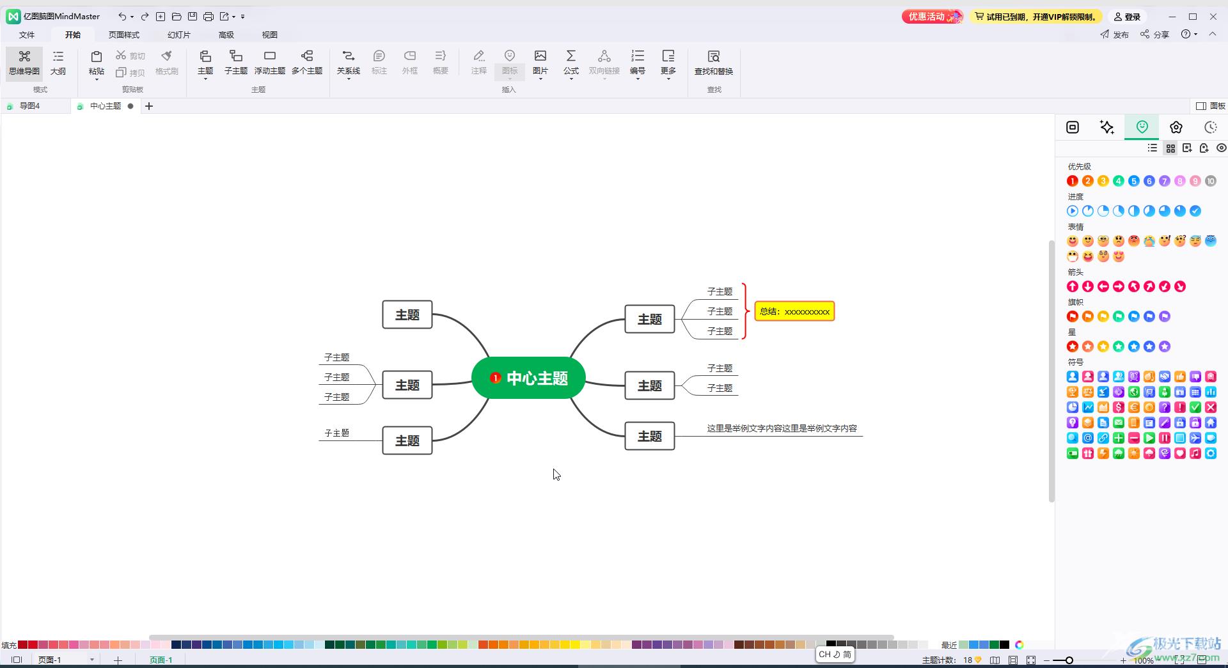Open the color wheel picker in palette

coord(1019,644)
